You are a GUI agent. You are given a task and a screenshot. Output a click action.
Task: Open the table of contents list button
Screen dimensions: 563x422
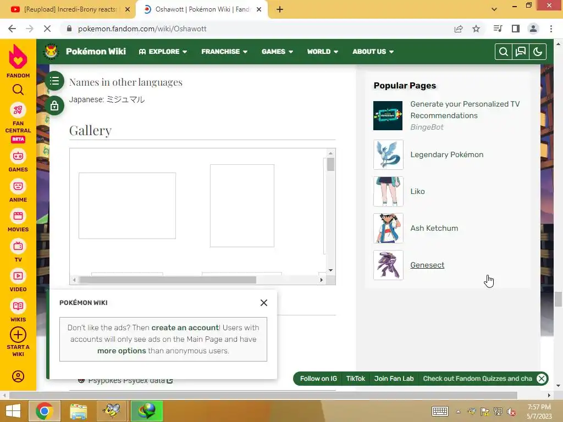pos(54,81)
